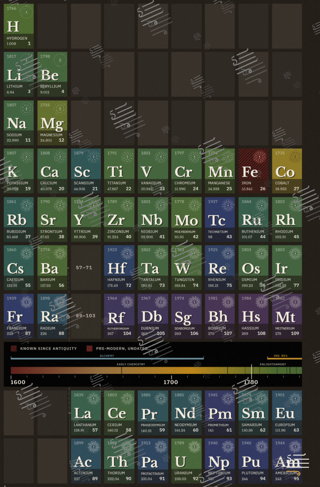Select the Technetium (Tc) tile

tap(220, 219)
